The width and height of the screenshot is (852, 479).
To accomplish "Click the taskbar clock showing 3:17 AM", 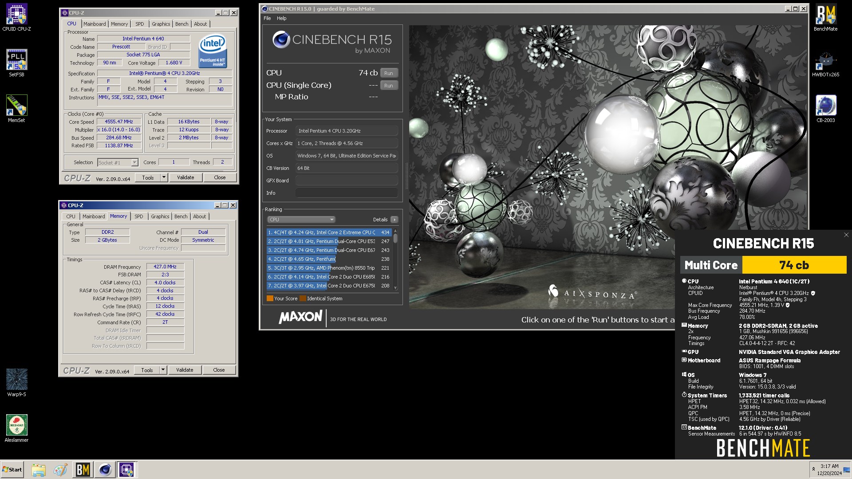I will pos(829,470).
